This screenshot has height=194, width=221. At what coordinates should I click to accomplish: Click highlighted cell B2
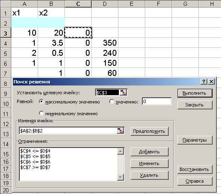click(51, 23)
